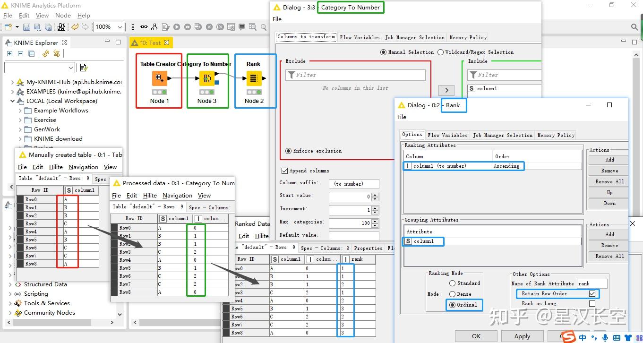Click the magnifier search icon at top right

click(x=634, y=27)
